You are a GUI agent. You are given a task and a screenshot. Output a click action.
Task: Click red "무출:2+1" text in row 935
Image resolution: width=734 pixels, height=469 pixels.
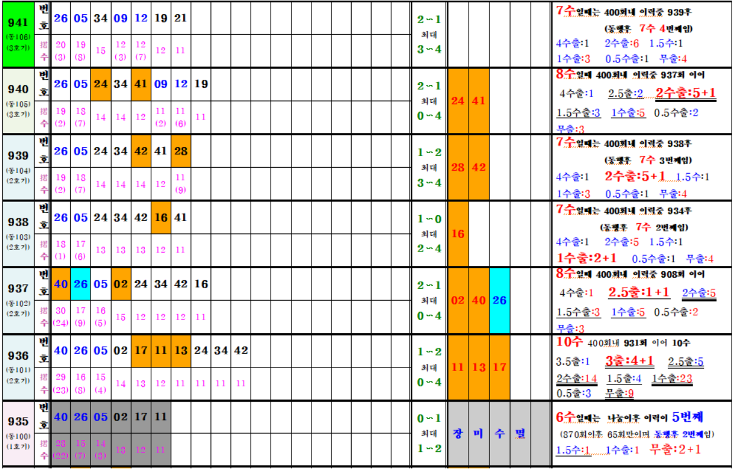[675, 450]
